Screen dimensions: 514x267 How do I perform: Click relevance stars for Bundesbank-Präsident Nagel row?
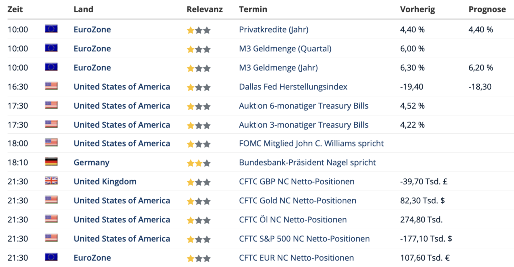(198, 163)
